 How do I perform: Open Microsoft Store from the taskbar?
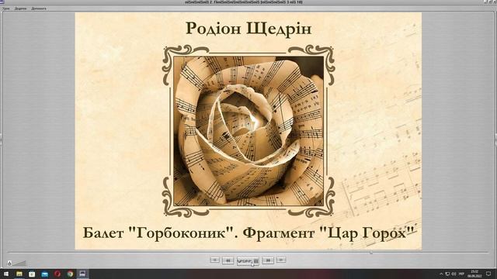tap(32, 274)
